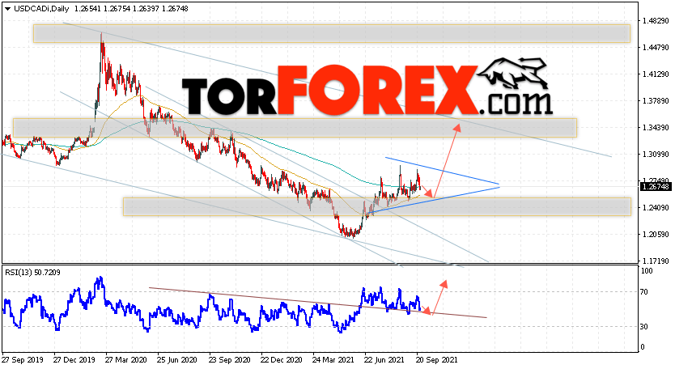The height and width of the screenshot is (369, 675).
Task: Open the chart menu triangle beside USDCADi
Action: coord(7,9)
